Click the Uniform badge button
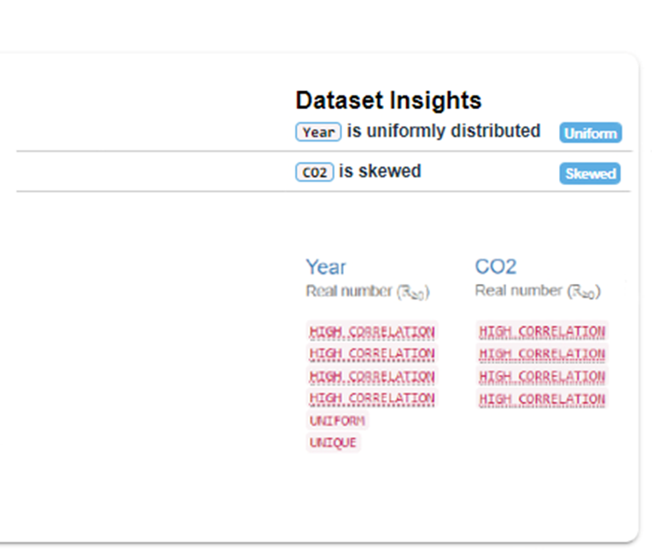The width and height of the screenshot is (652, 551). 591,133
